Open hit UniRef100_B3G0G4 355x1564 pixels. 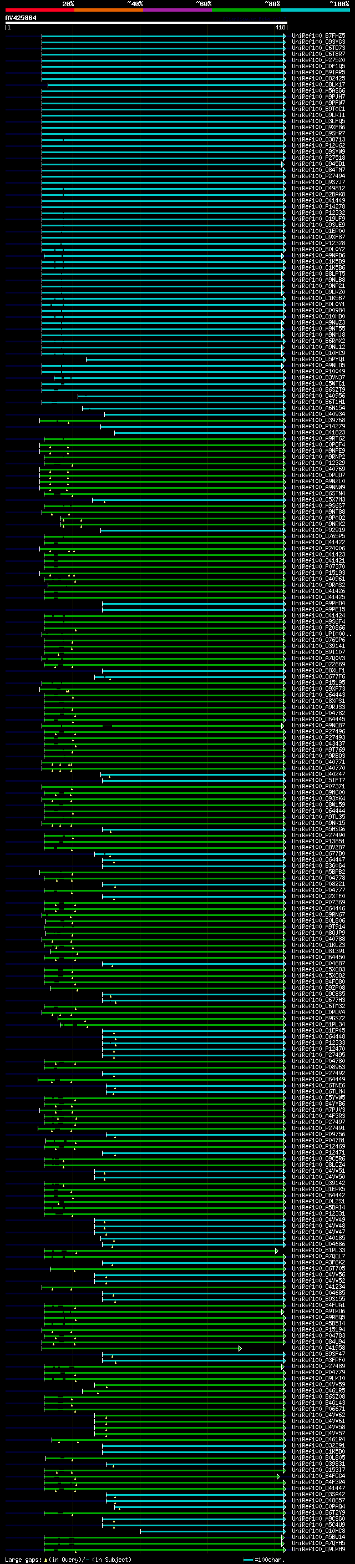tap(318, 866)
